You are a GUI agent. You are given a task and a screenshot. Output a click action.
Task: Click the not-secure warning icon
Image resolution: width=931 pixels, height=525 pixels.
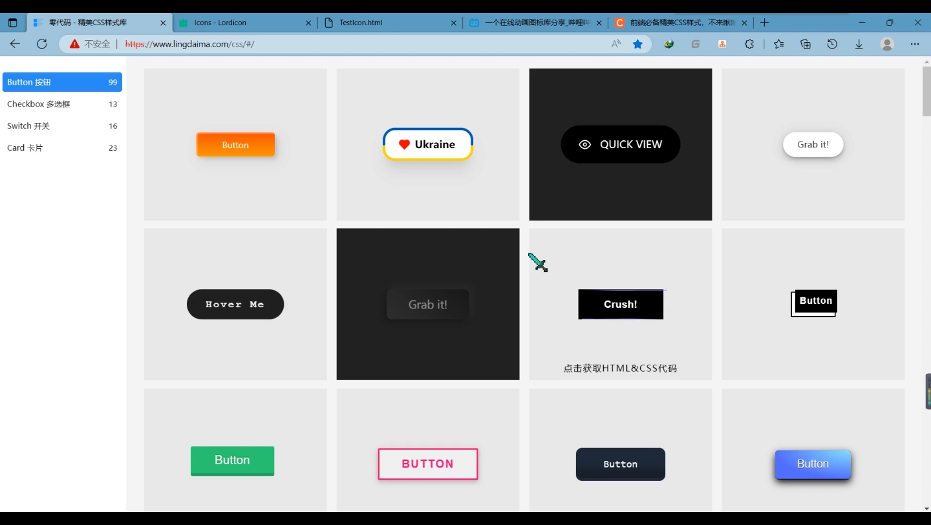tap(74, 44)
